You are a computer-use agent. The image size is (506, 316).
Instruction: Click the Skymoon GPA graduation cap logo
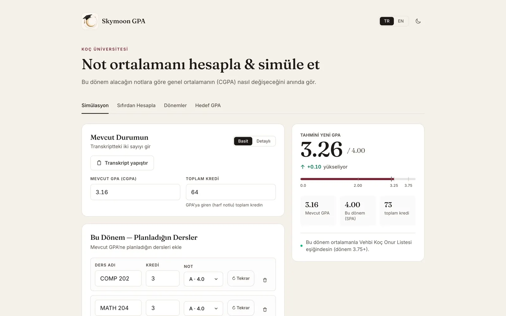[90, 21]
